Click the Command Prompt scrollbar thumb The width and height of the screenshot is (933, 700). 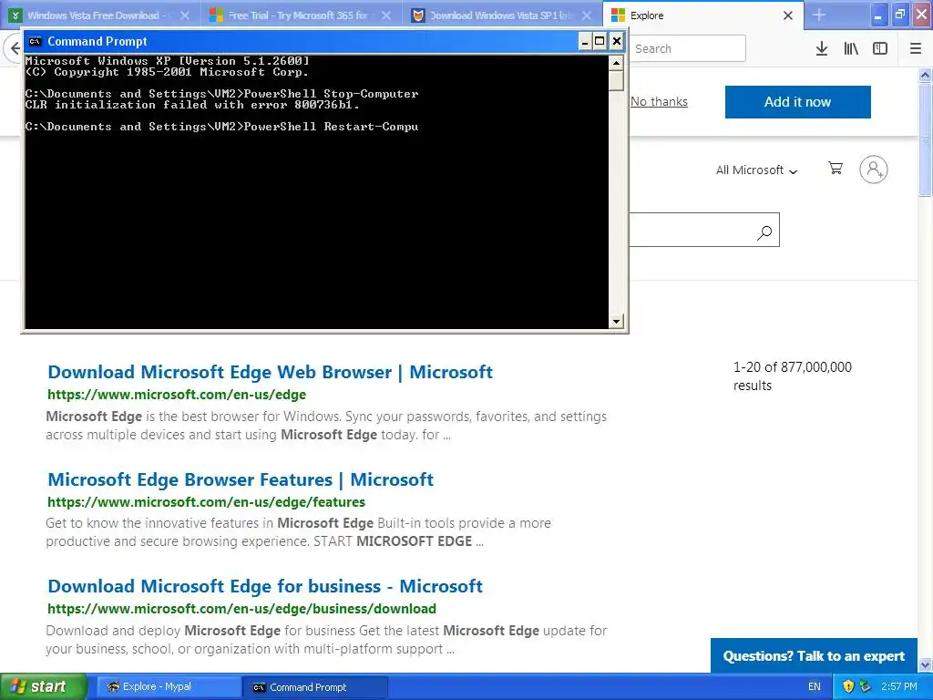(x=616, y=80)
